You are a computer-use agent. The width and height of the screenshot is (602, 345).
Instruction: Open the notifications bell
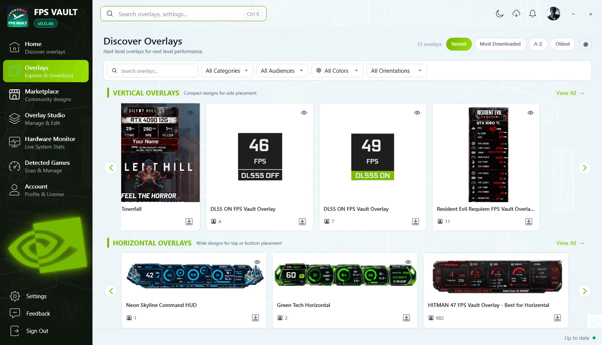[x=533, y=14]
